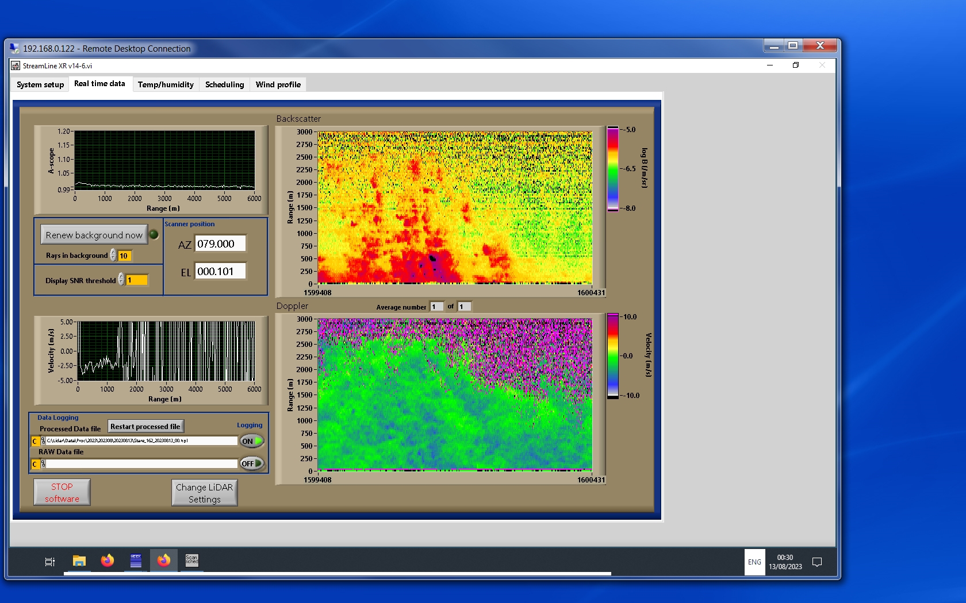Open the Scan sched taskbar app
Viewport: 966px width, 603px height.
point(191,561)
